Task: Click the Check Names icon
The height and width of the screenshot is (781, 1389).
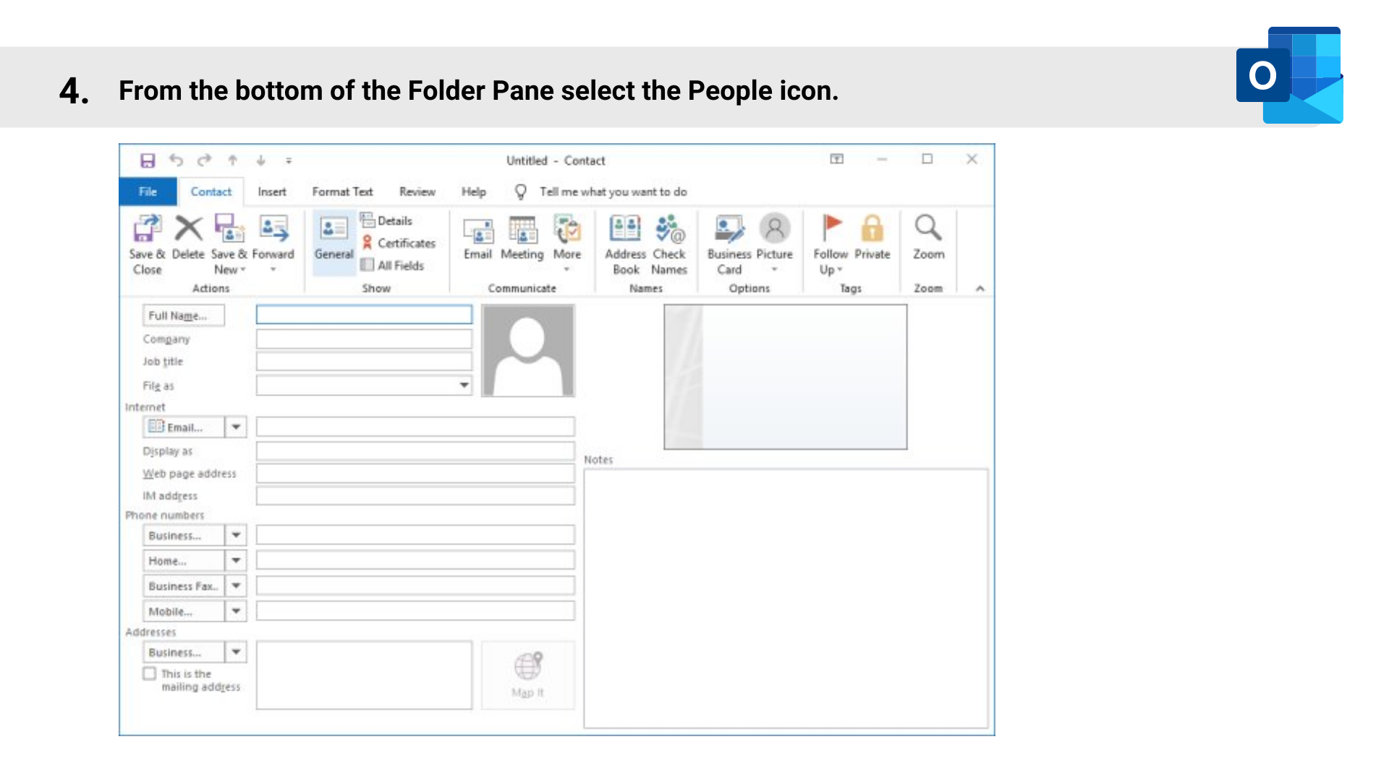Action: click(x=669, y=229)
